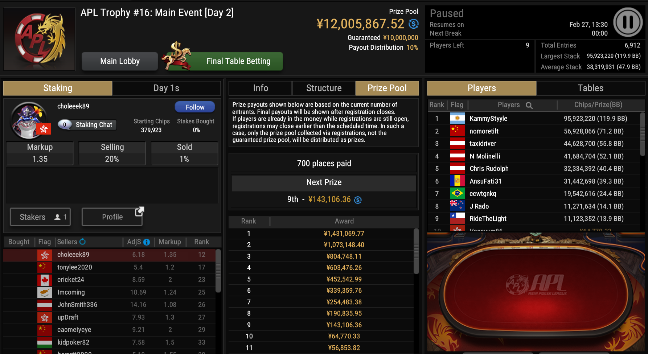Sort sellers by Markup column
648x354 pixels.
point(169,242)
